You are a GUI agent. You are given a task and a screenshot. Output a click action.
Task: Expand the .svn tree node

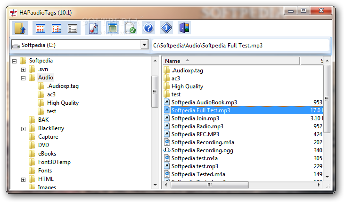(23, 70)
